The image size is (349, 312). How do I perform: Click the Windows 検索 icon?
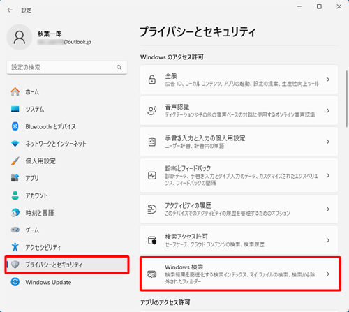tap(152, 274)
